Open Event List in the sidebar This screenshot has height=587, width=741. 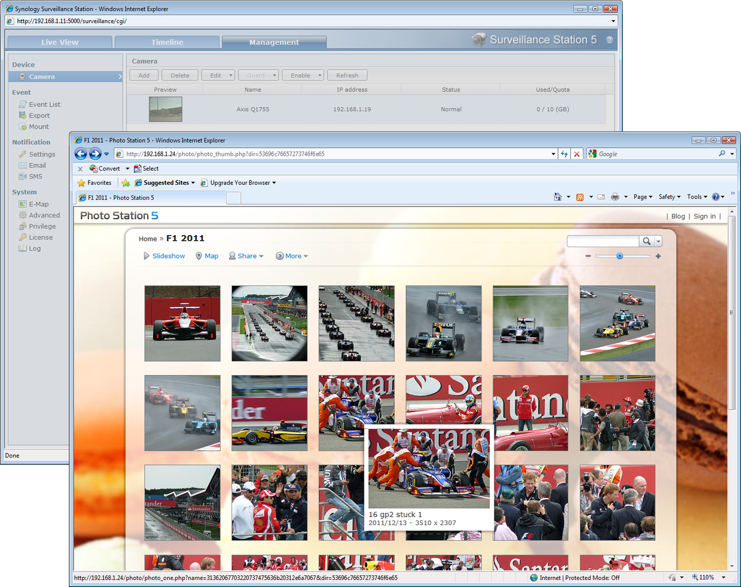(39, 105)
